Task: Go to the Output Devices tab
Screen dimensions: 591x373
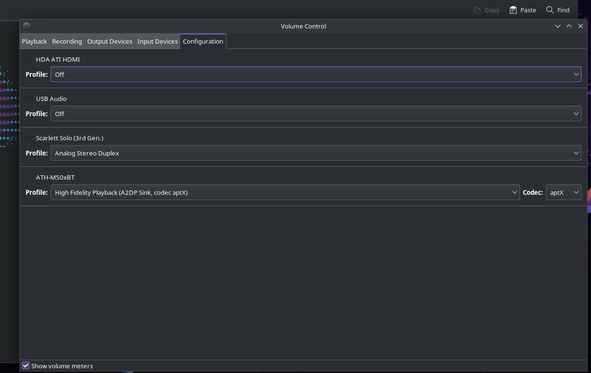Action: 109,41
